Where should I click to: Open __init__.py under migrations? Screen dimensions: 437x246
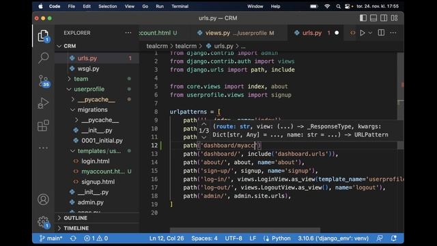97,131
